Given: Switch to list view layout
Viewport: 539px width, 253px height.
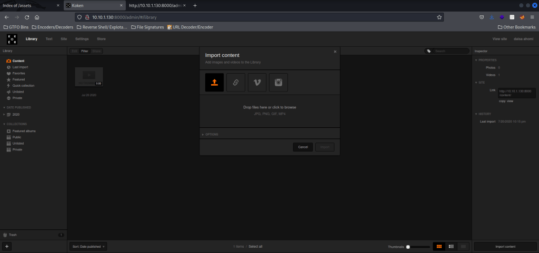Looking at the screenshot, I should [451, 246].
